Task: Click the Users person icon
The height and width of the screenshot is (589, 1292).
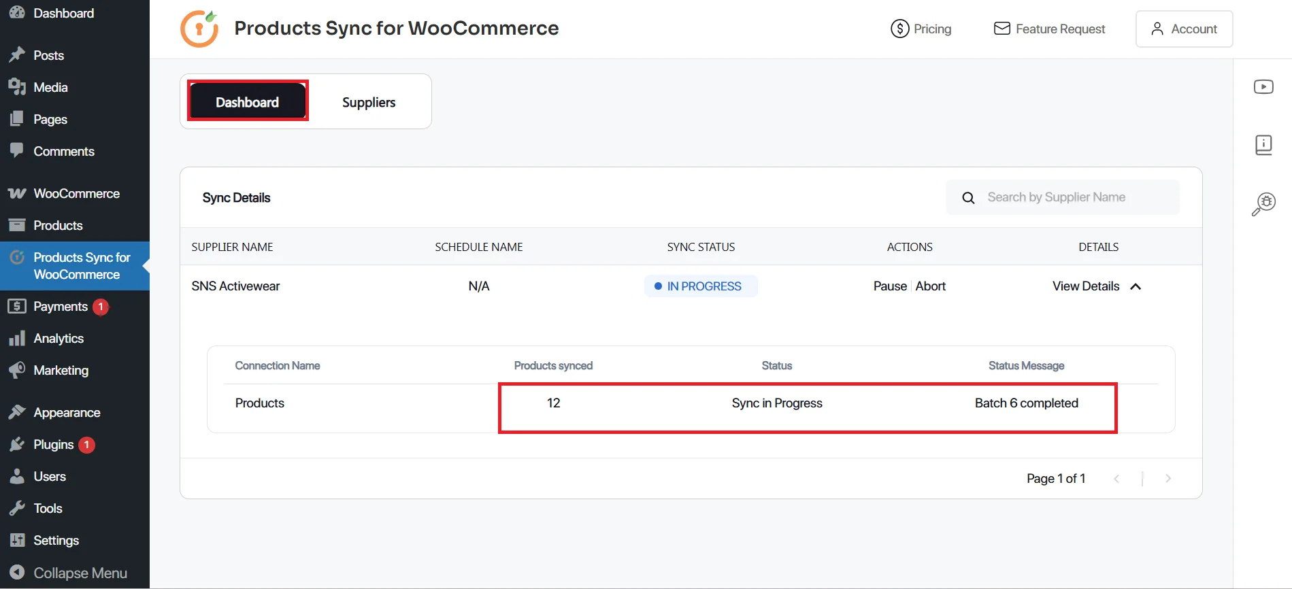Action: 17,476
